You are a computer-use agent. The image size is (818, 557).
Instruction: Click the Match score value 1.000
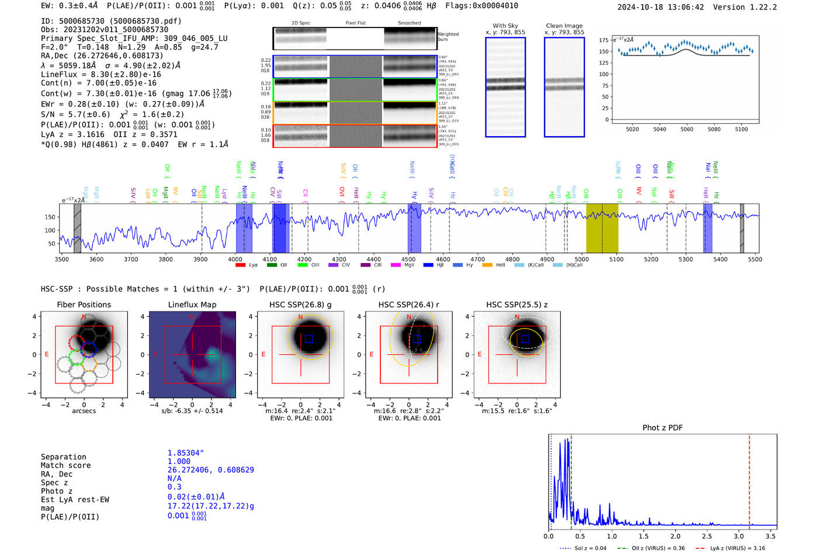pos(179,461)
